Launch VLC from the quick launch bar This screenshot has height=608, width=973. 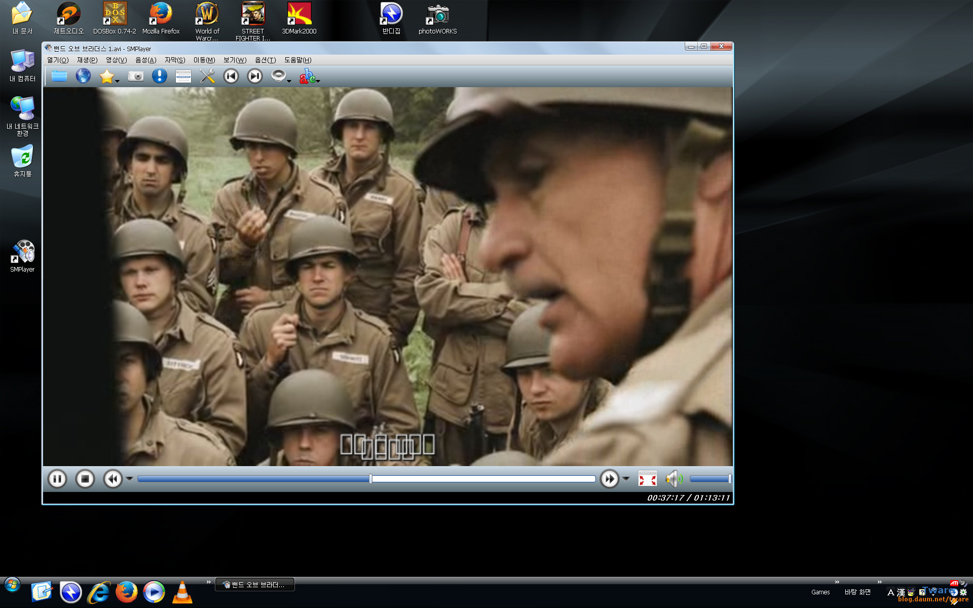click(182, 592)
